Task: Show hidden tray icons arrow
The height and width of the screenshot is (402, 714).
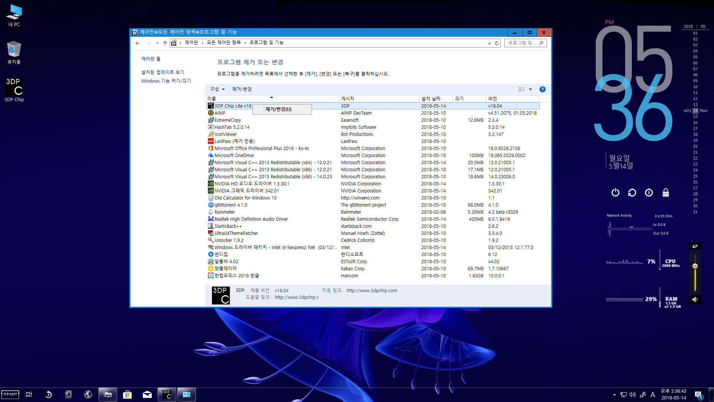Action: (x=614, y=395)
